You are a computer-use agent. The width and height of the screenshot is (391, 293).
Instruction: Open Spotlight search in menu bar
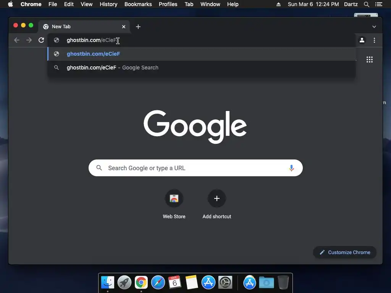point(367,4)
